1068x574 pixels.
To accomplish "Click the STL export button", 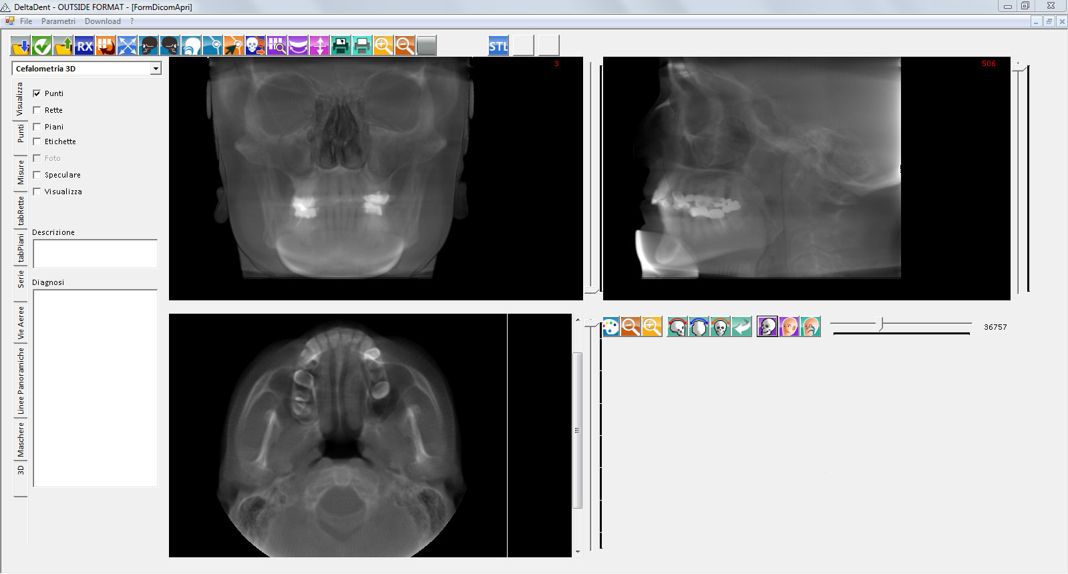I will pyautogui.click(x=498, y=45).
